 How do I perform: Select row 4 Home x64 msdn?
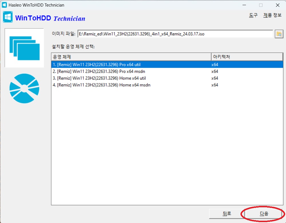[167, 85]
